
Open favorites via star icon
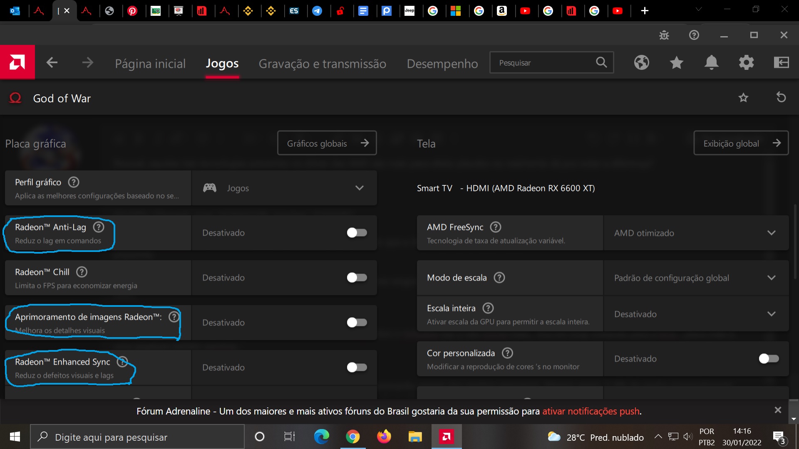tap(676, 62)
